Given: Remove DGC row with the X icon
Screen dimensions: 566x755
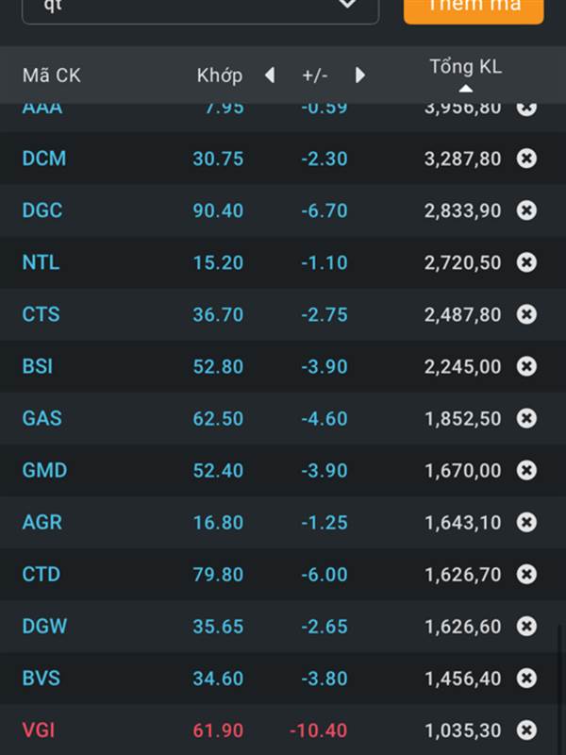Looking at the screenshot, I should pos(526,210).
